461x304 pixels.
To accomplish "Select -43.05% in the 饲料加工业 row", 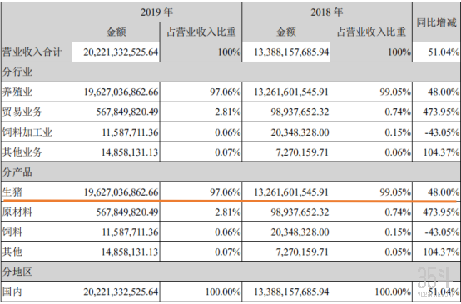I will coord(442,132).
